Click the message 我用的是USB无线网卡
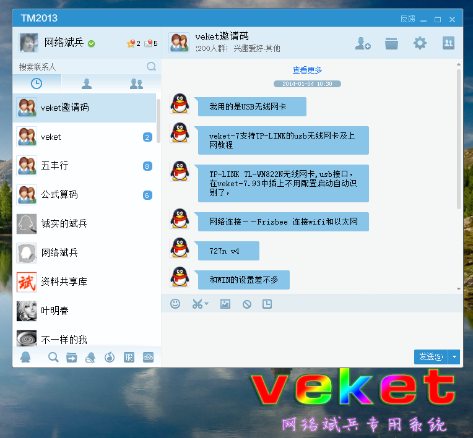Image resolution: width=473 pixels, height=438 pixels. pos(252,106)
